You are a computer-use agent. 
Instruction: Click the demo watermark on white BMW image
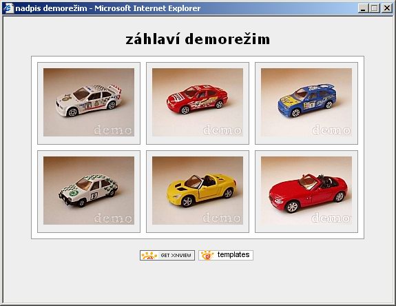pyautogui.click(x=113, y=130)
